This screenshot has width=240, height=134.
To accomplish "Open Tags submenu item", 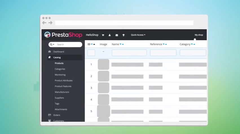I will tap(57, 104).
